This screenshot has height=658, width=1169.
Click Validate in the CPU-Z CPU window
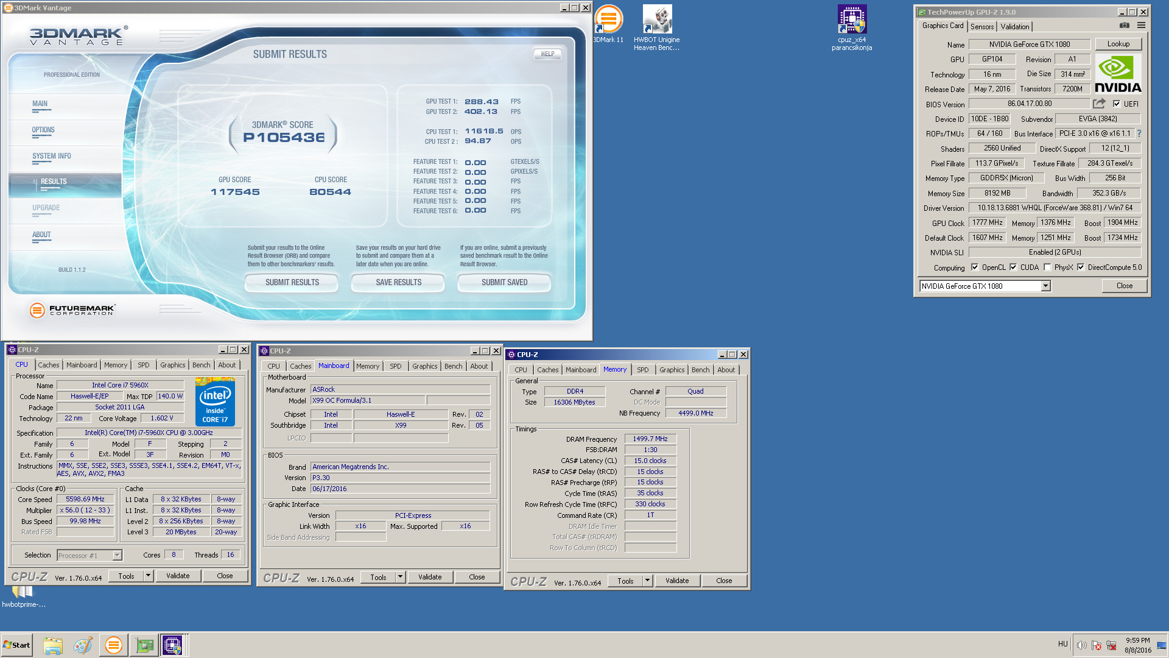point(178,576)
